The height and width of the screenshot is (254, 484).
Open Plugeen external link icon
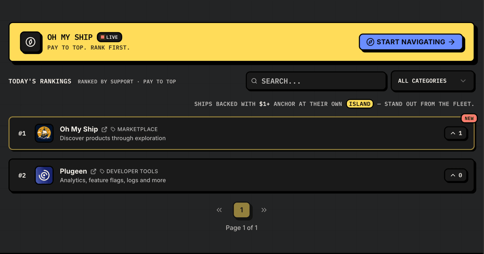(x=94, y=171)
